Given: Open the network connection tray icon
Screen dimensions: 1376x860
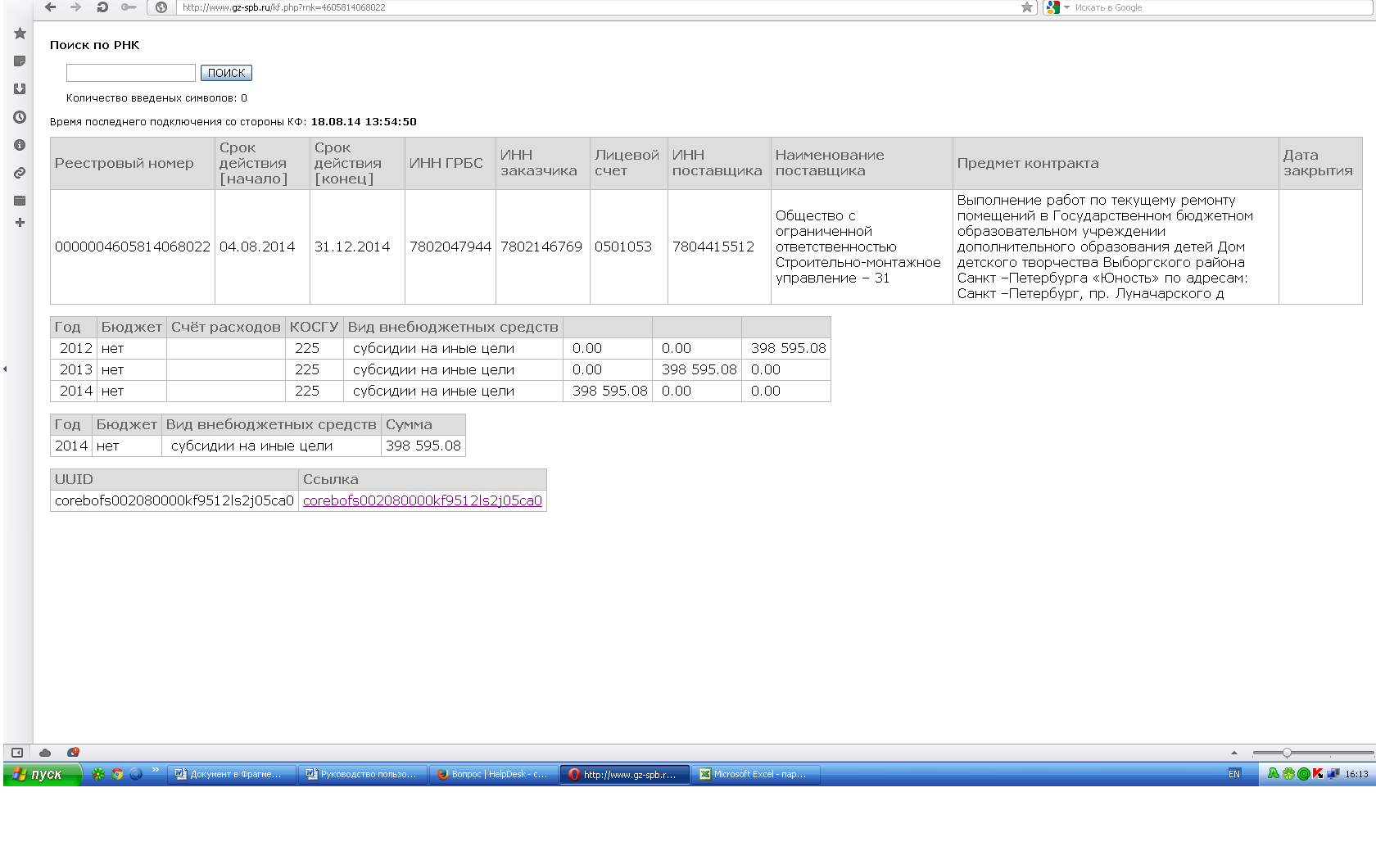Looking at the screenshot, I should [1333, 774].
